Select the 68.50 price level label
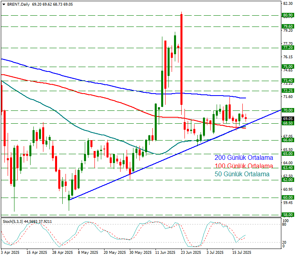 288,123
